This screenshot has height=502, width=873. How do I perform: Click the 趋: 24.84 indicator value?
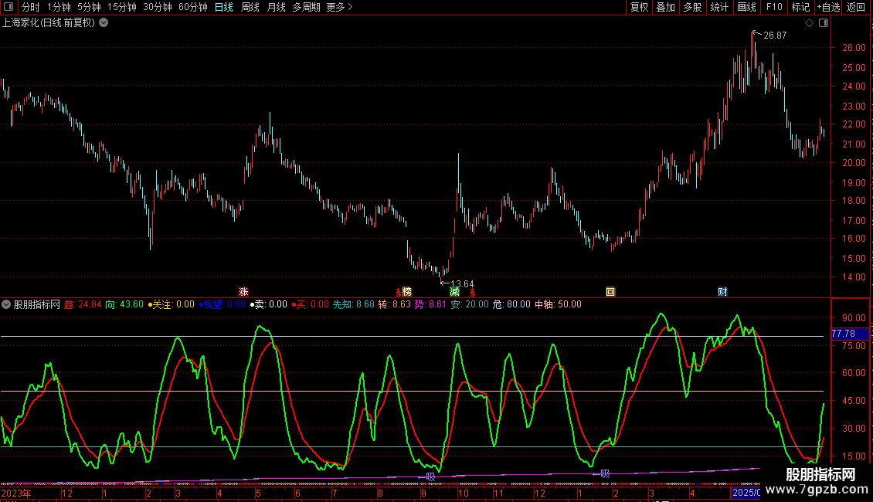coord(83,304)
